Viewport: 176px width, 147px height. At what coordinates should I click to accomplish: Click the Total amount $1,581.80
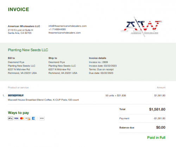coord(157,109)
